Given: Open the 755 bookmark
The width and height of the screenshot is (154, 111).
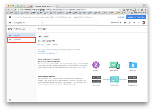Looking at the screenshot, I should pos(117,13).
